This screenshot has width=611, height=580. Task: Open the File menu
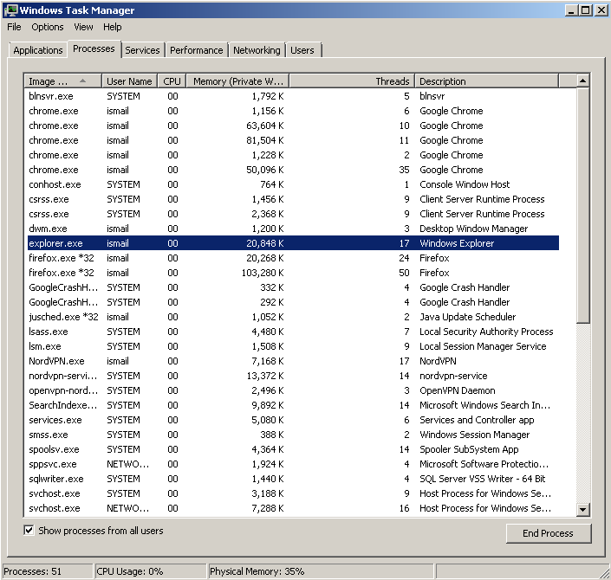point(14,27)
